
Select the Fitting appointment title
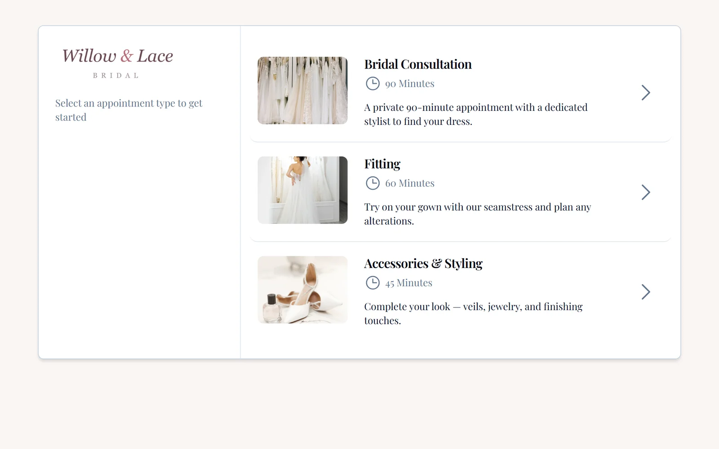click(382, 164)
